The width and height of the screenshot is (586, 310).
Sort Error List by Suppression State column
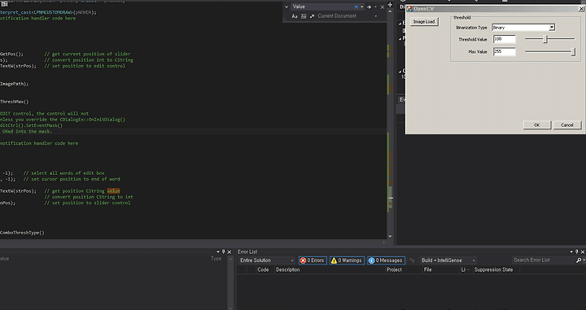point(494,269)
